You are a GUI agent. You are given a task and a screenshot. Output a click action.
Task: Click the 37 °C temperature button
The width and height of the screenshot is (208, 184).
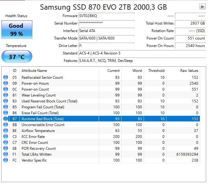pos(17,56)
